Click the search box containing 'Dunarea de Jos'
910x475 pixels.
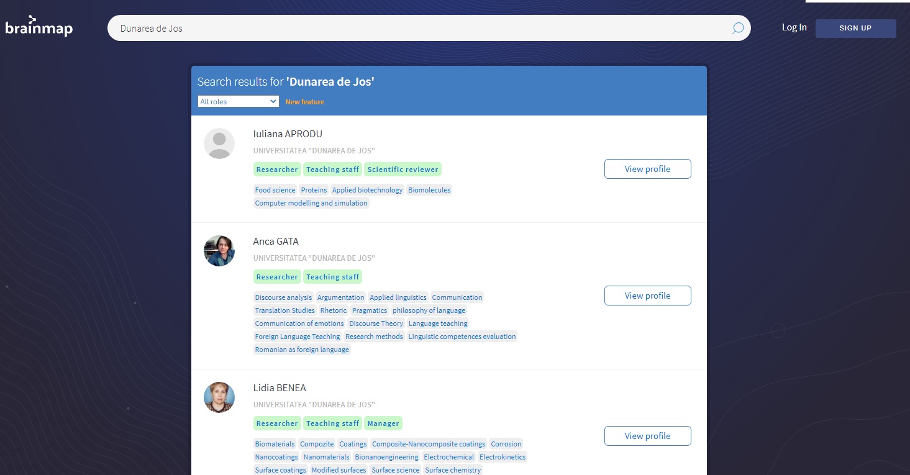429,28
